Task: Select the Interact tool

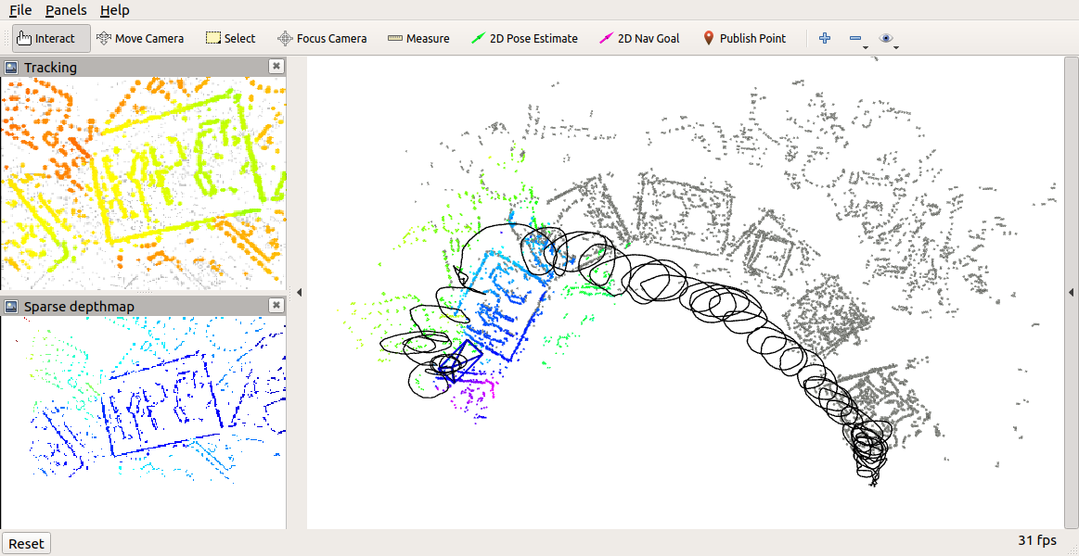Action: 52,39
